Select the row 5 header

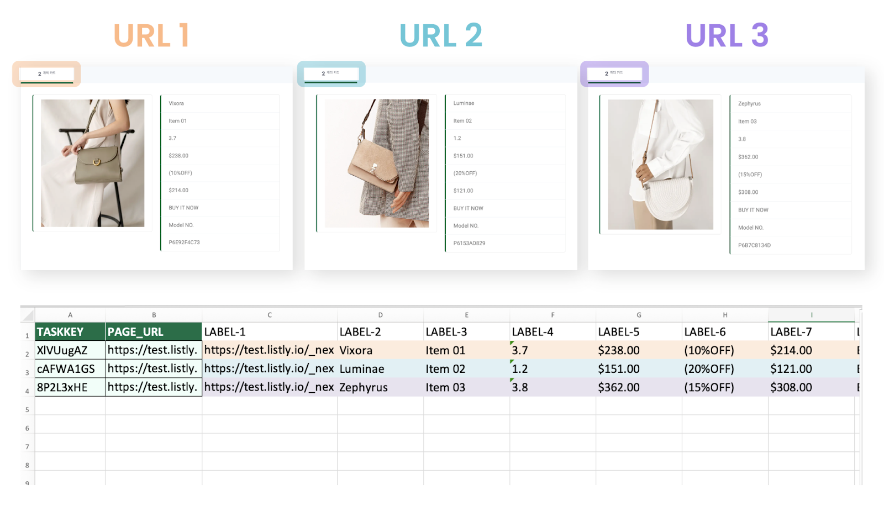click(x=27, y=410)
